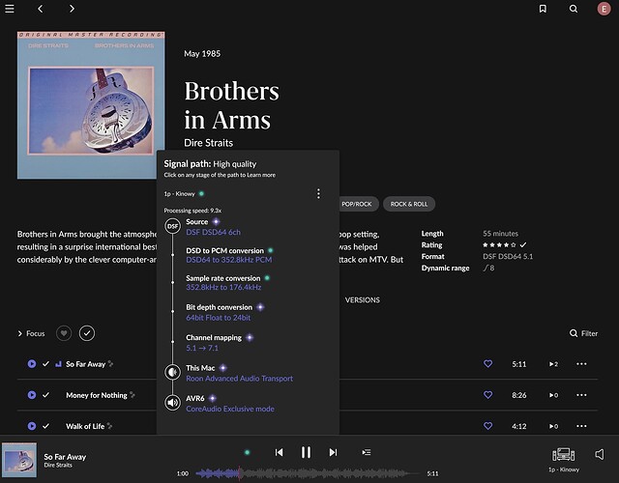Viewport: 619px width, 483px height.
Task: Select the ROCK & ROLL genre tag
Action: coord(409,204)
